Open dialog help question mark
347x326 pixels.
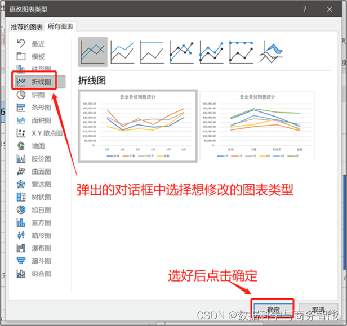tap(305, 9)
